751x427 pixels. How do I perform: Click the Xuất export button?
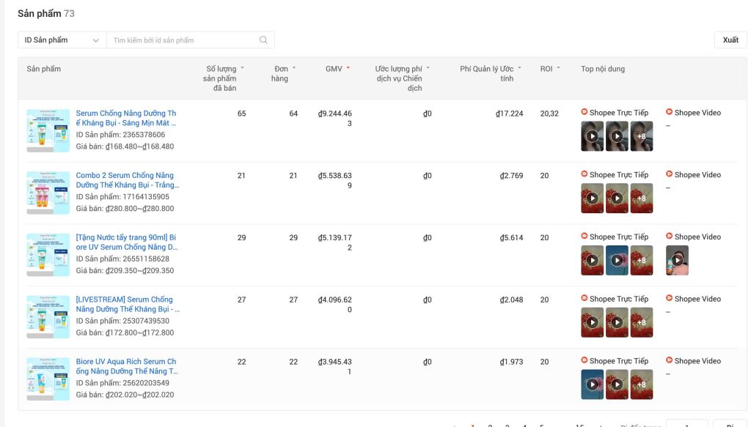tap(730, 40)
